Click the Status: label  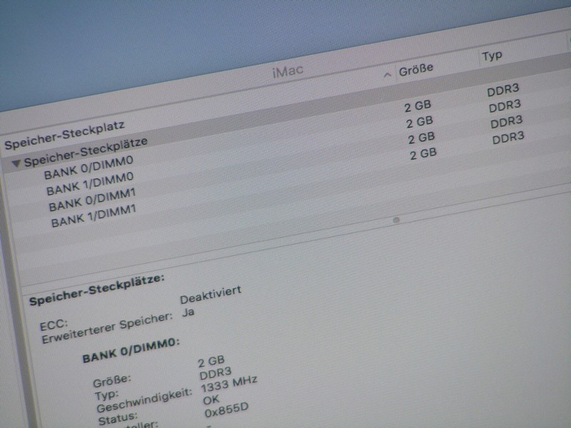pos(118,419)
